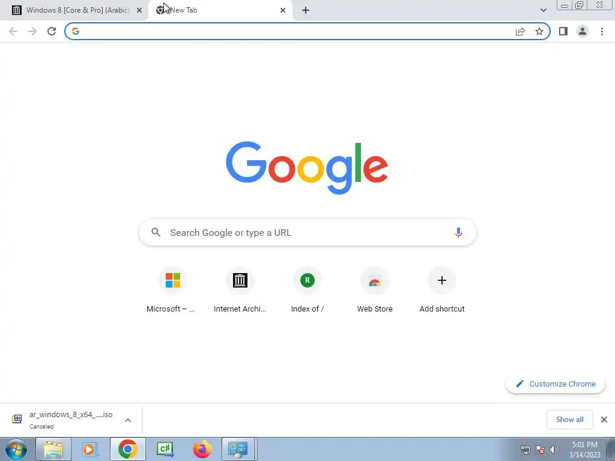Screen dimensions: 615x461
Task: Close the Windows 8 Arabic tab
Action: (139, 10)
